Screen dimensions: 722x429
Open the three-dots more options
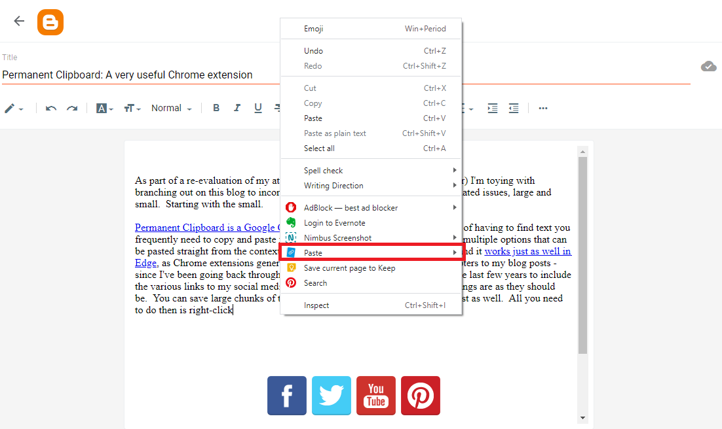point(543,109)
